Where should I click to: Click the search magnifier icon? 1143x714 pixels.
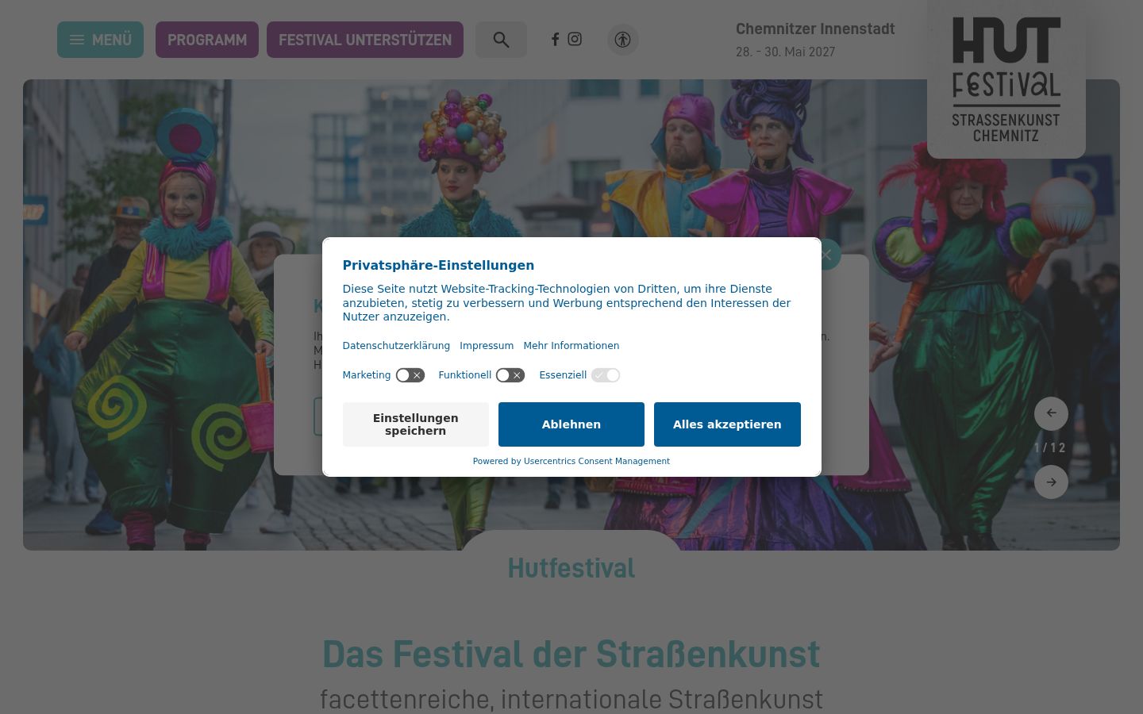click(x=501, y=40)
